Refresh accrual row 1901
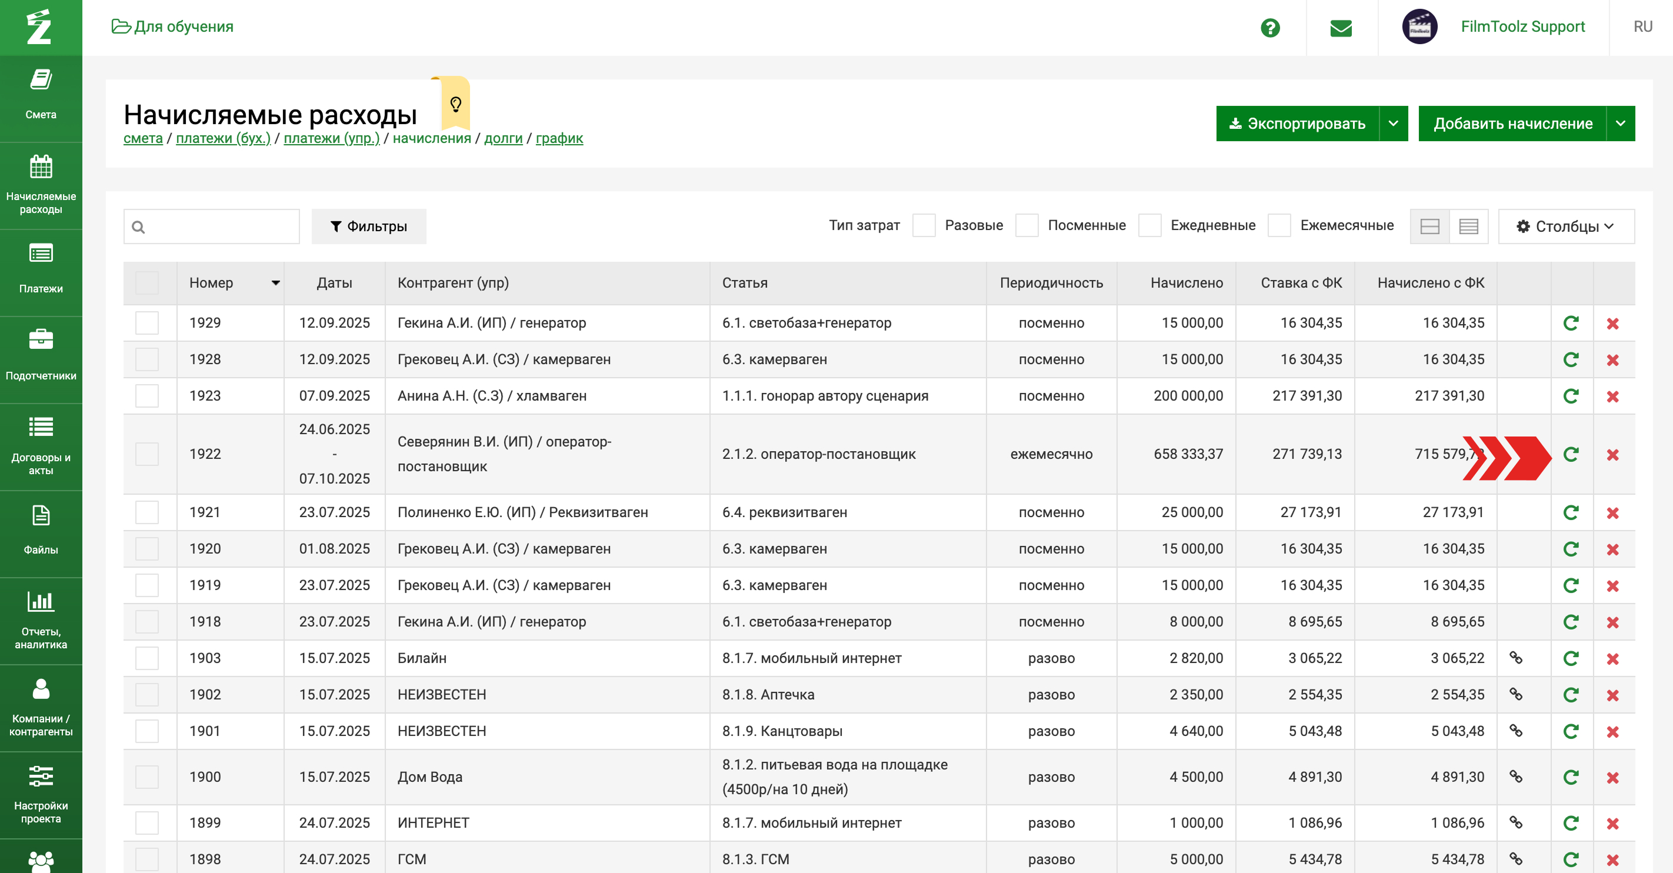 (1571, 731)
